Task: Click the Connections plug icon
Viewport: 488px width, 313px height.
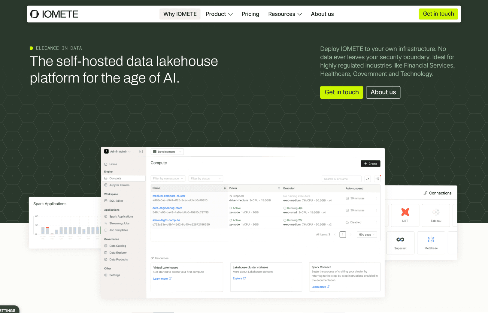Action: click(x=425, y=193)
